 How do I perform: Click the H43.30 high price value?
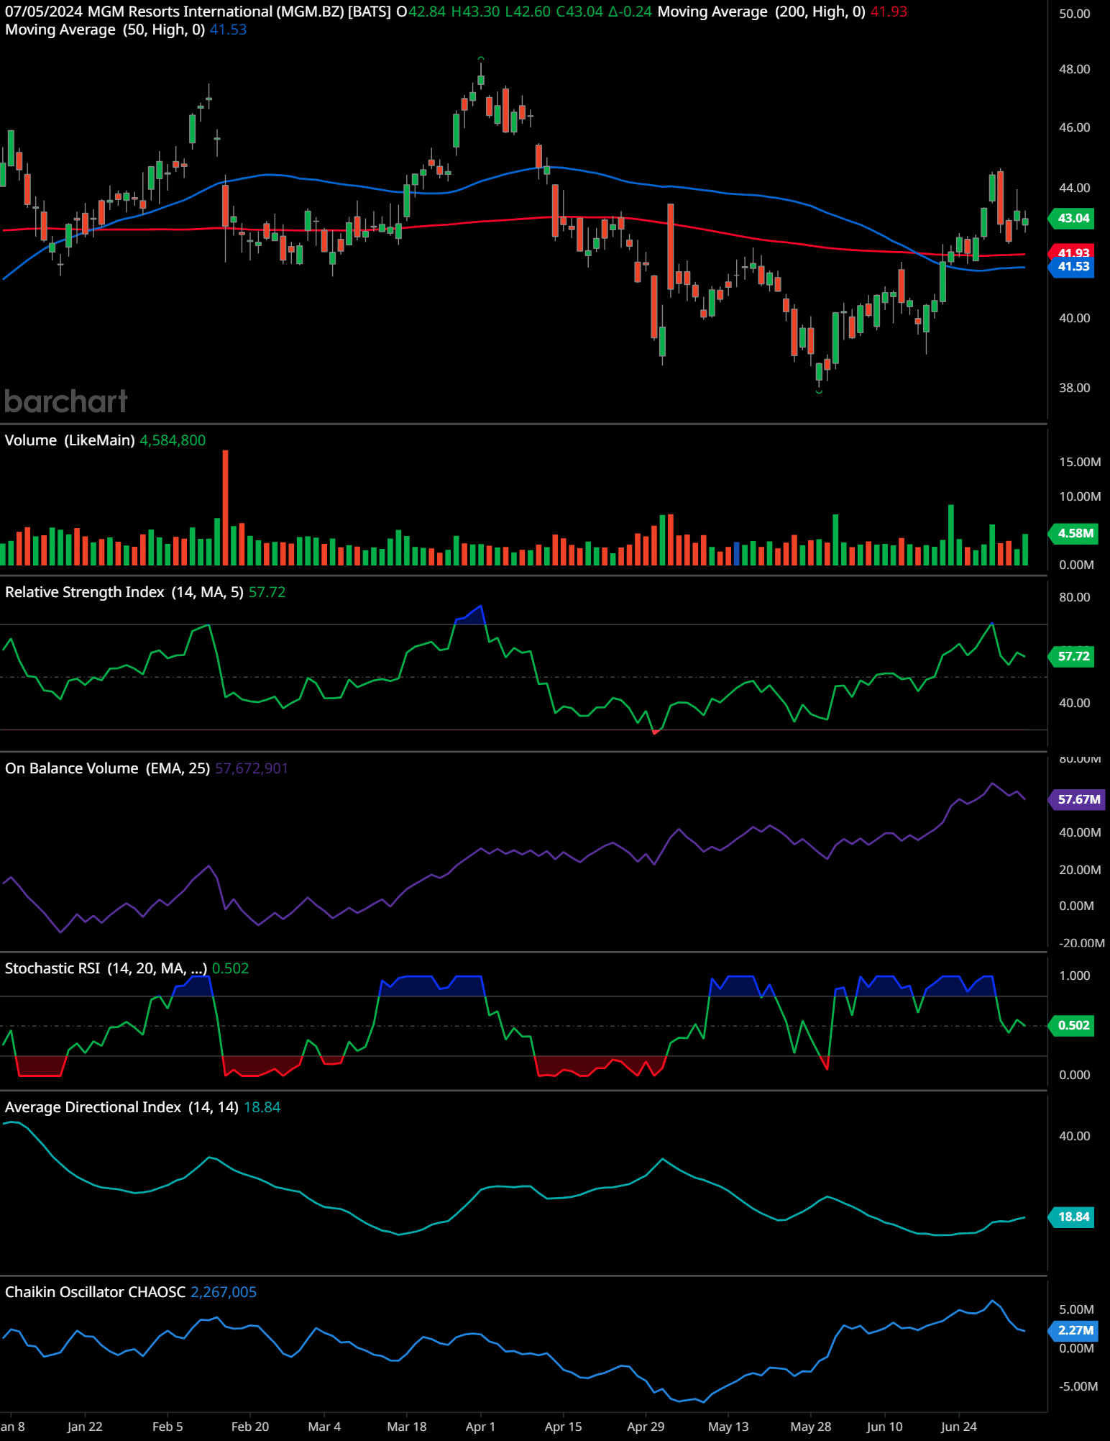474,12
